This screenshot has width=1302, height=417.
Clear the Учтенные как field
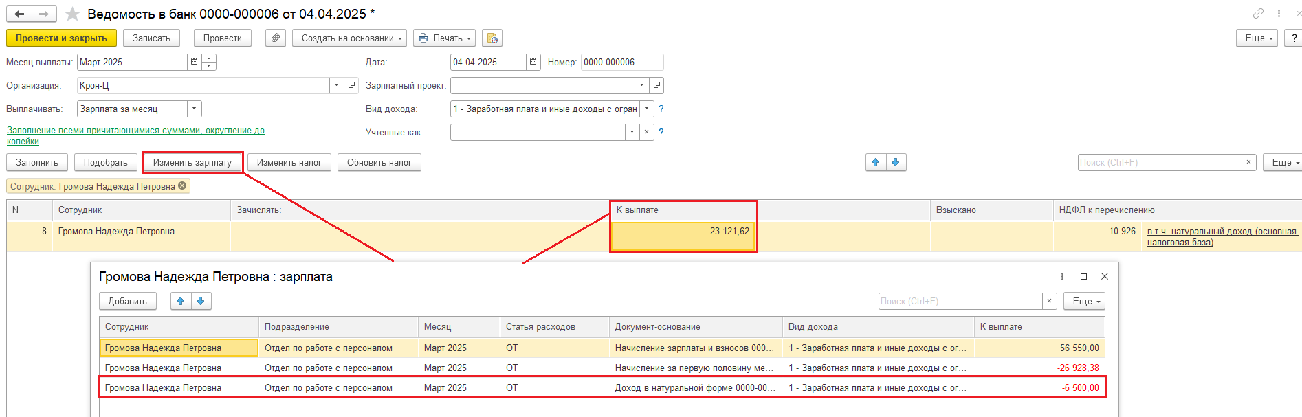(x=646, y=133)
